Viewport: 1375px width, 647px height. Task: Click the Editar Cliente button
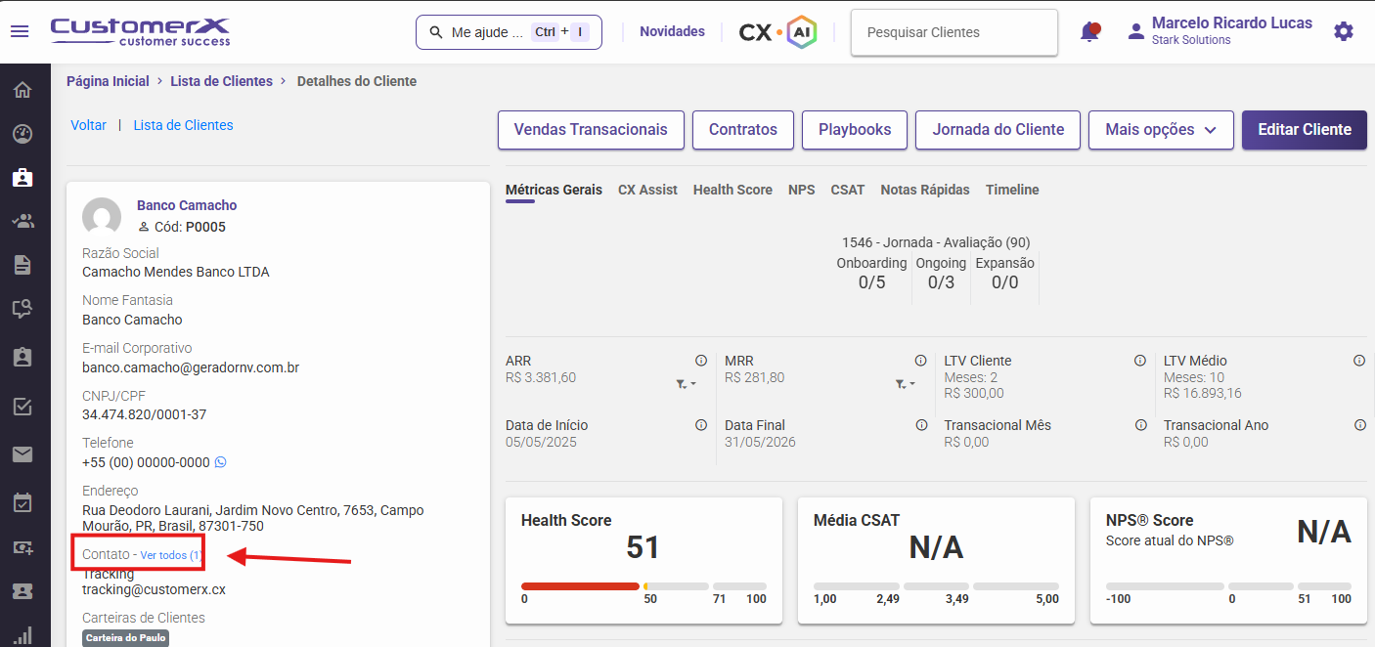1304,130
